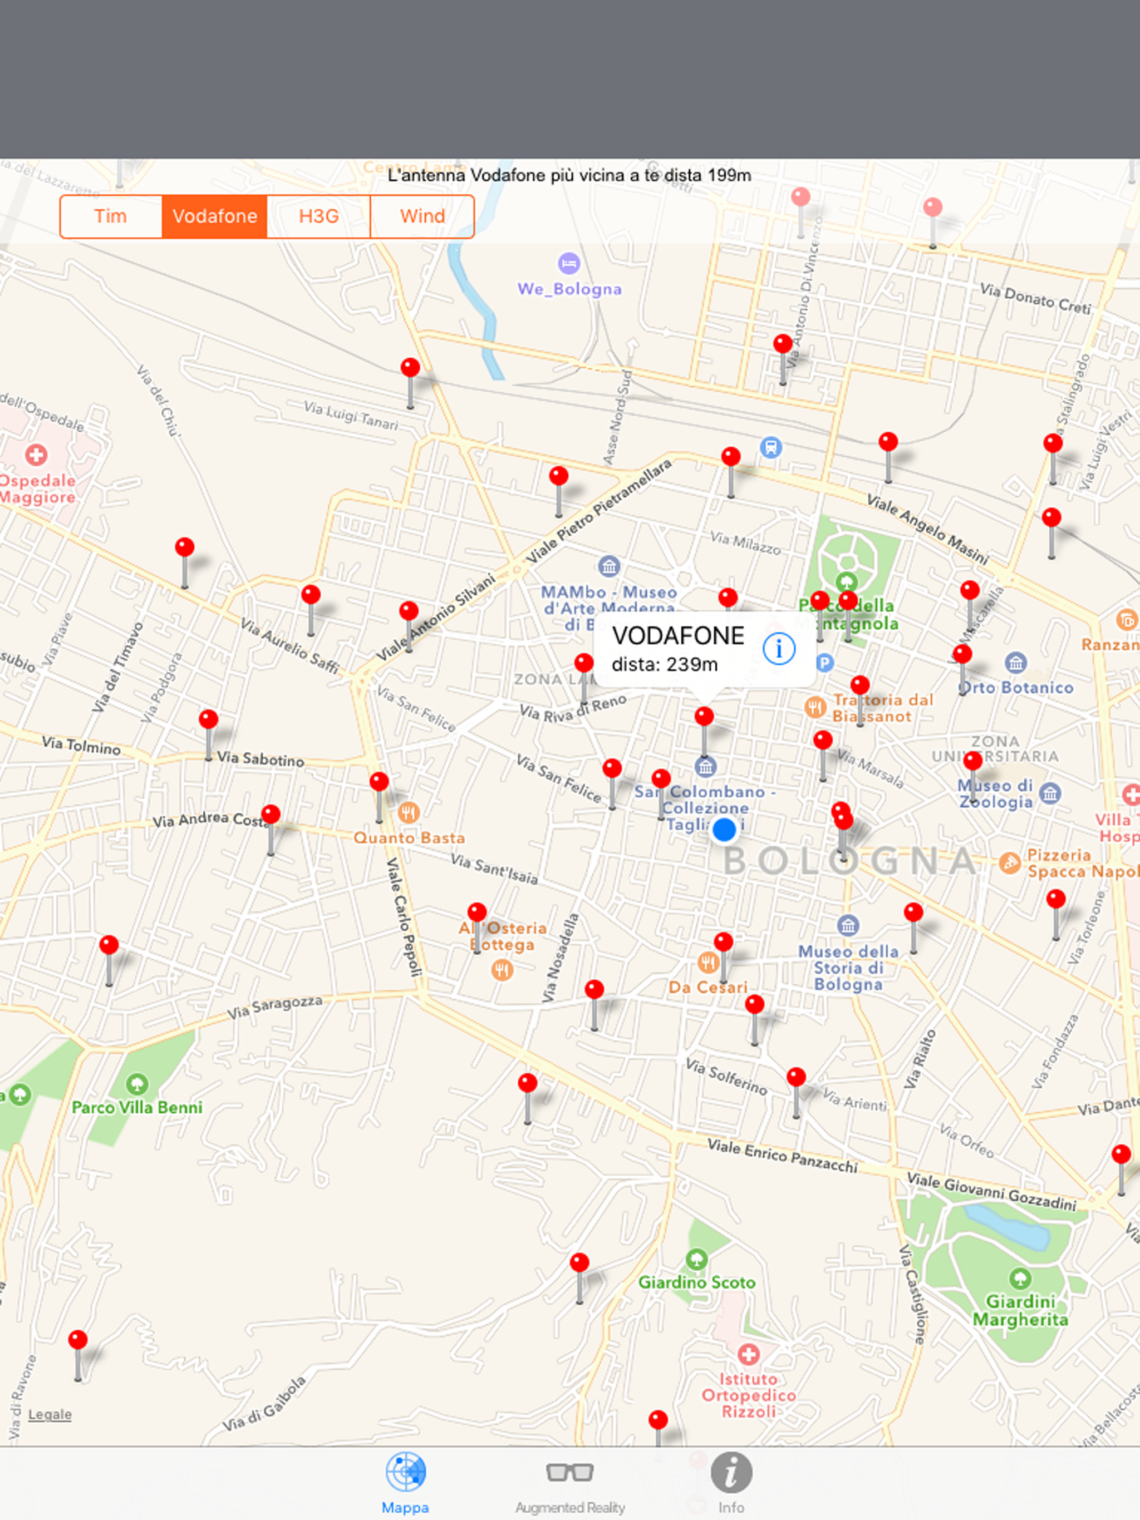This screenshot has width=1140, height=1520.
Task: Tap the Da Cesari restaurant icon
Action: (x=707, y=962)
